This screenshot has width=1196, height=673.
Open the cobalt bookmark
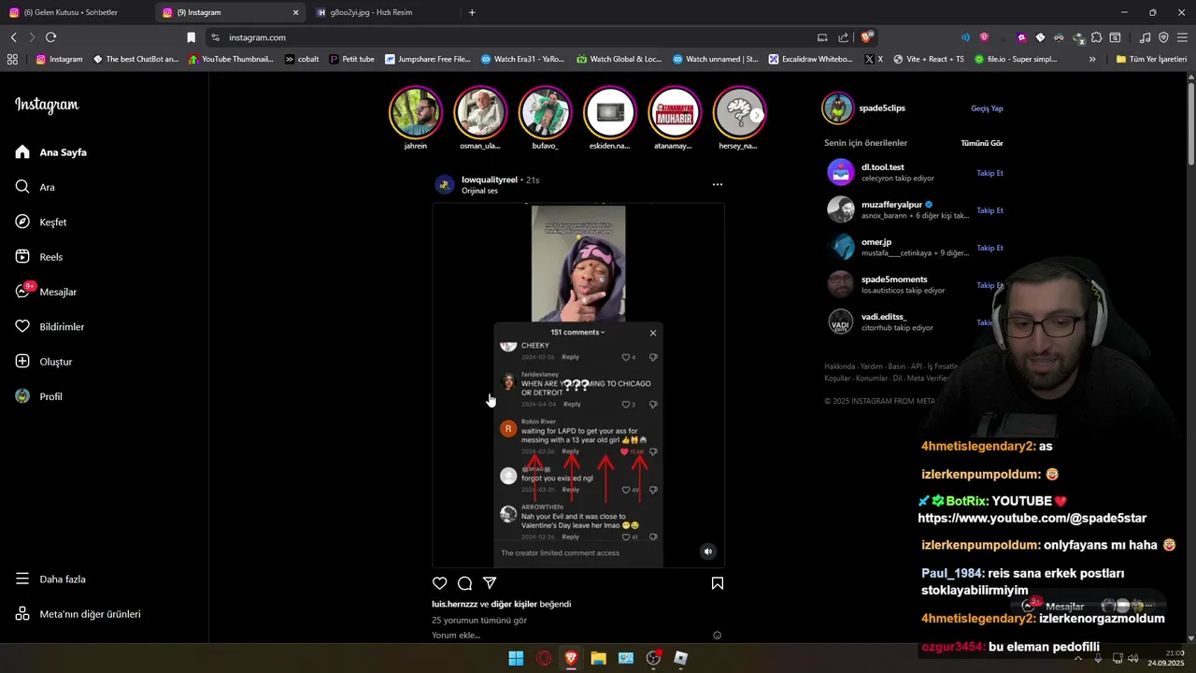tap(302, 59)
